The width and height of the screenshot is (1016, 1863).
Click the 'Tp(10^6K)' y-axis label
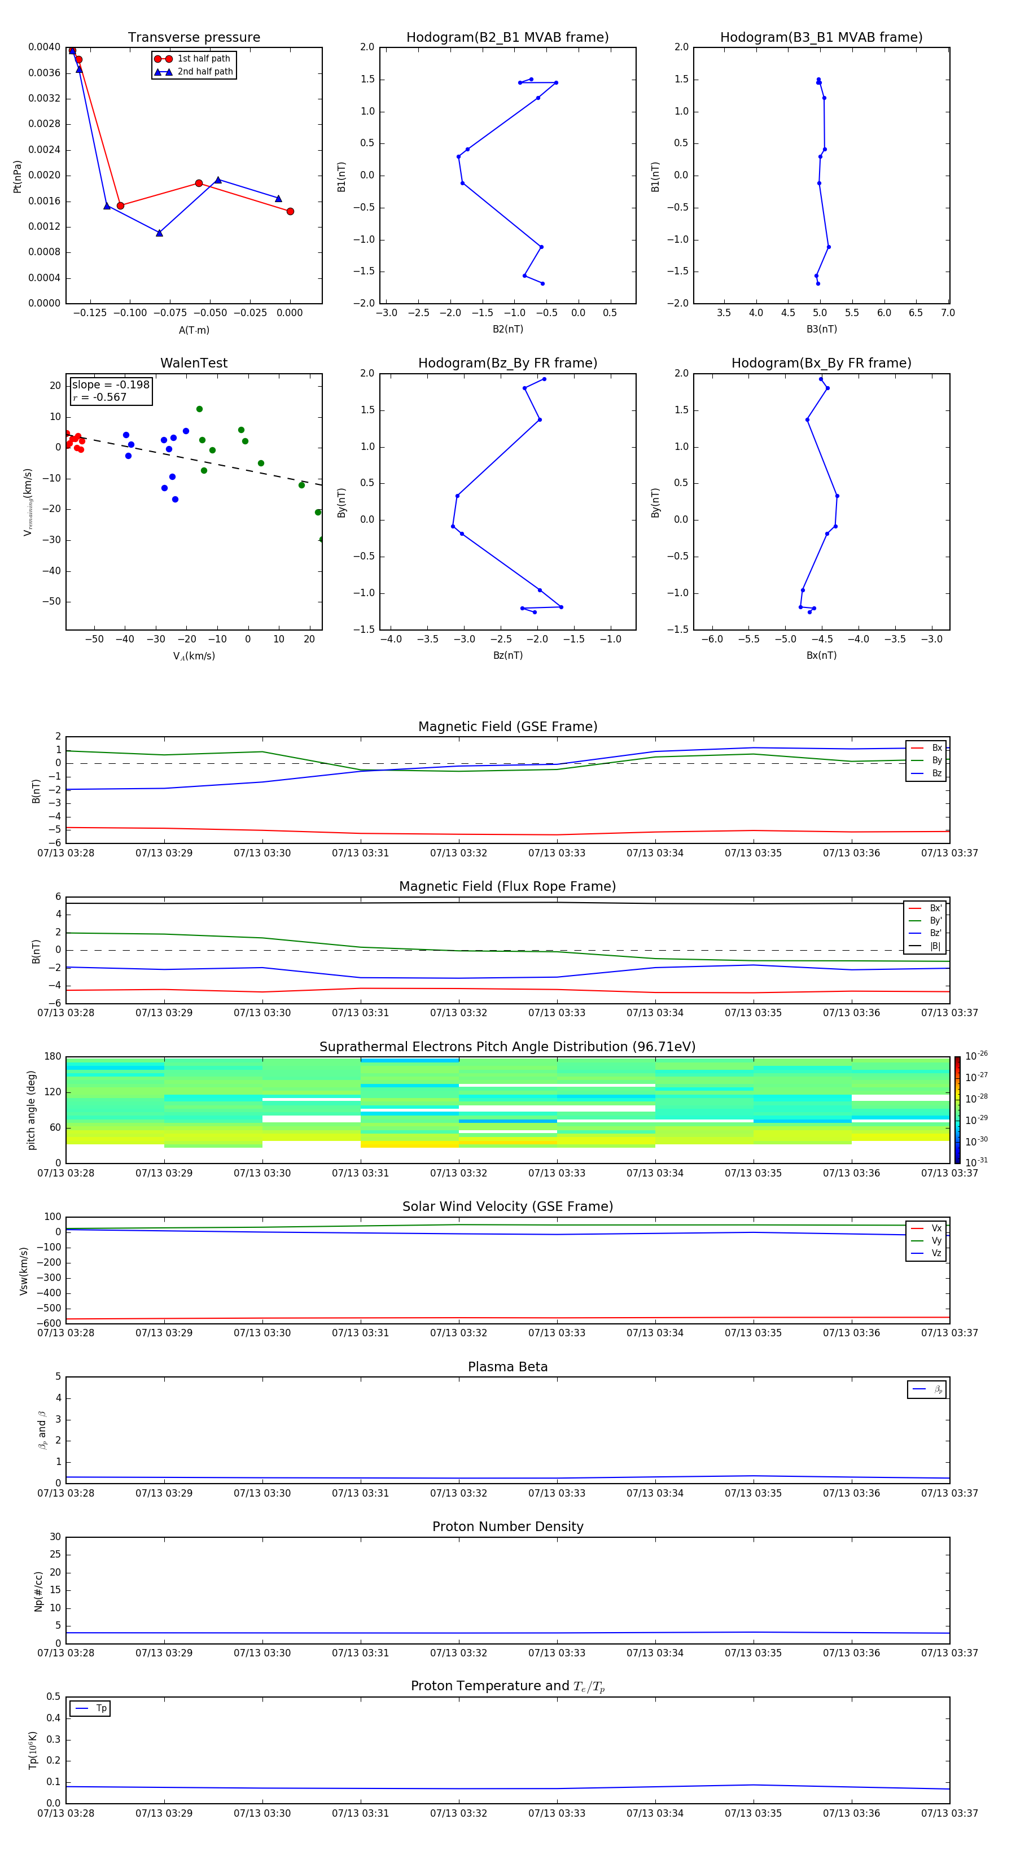33,1750
